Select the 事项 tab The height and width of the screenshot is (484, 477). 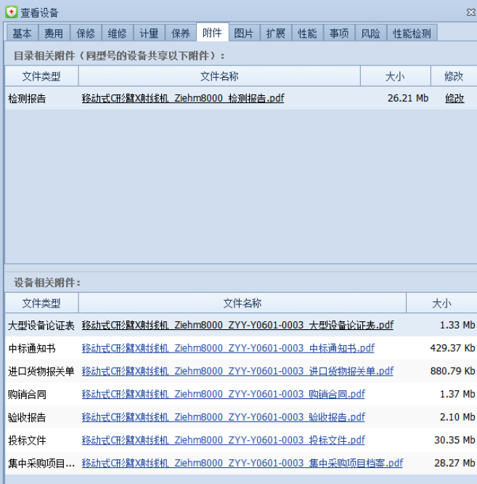coord(340,33)
